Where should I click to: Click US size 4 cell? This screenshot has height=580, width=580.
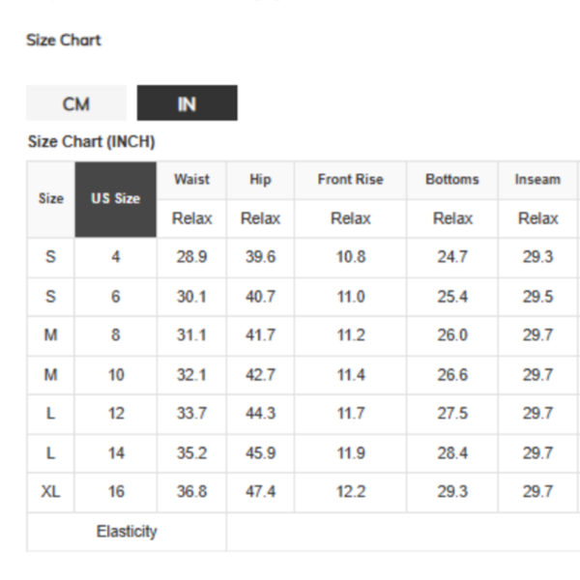(x=116, y=258)
